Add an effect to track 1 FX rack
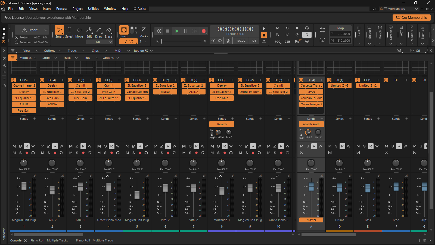Image resolution: width=435 pixels, height=245 pixels. [x=34, y=80]
